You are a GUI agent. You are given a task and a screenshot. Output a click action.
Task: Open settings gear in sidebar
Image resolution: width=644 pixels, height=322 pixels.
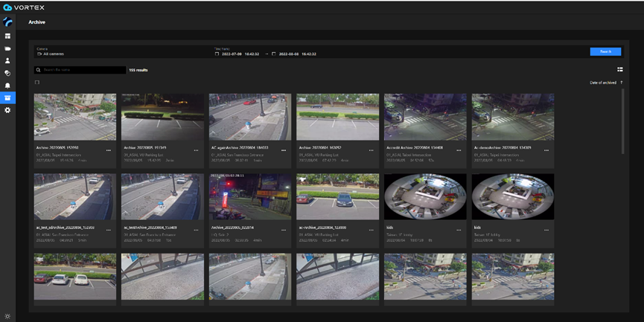pos(7,110)
